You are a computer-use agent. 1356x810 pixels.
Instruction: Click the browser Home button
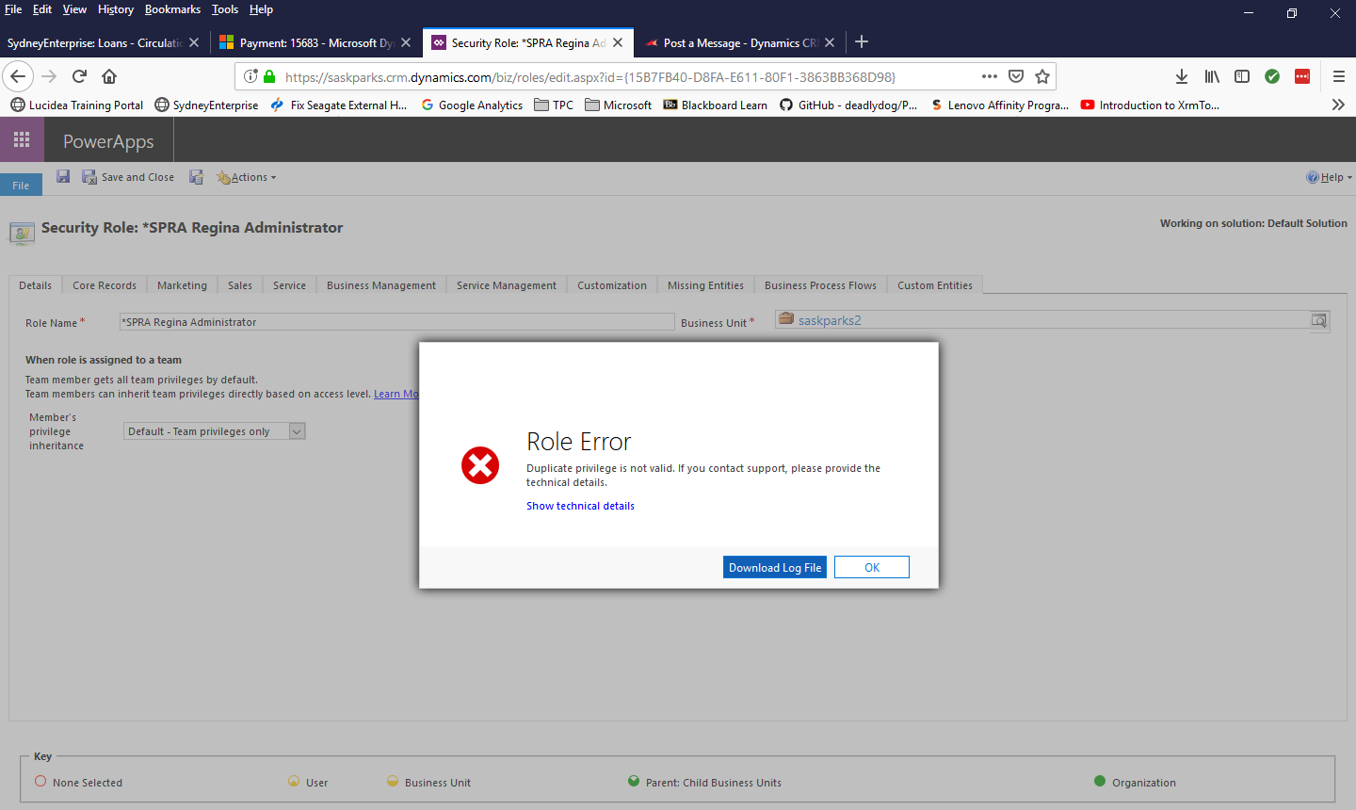tap(109, 76)
